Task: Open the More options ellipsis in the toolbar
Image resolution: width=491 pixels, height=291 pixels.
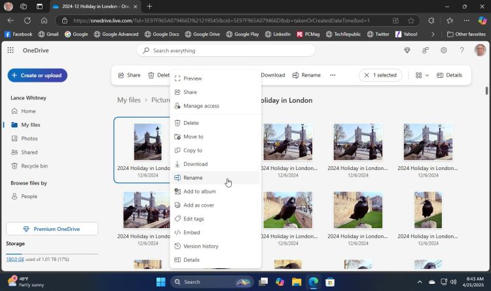Action: click(x=333, y=75)
